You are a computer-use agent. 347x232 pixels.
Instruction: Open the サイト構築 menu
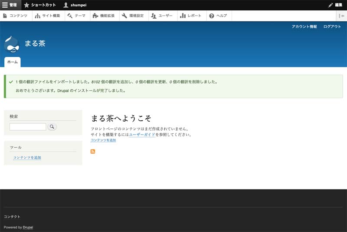tap(48, 16)
